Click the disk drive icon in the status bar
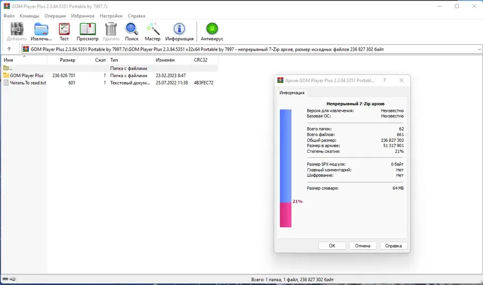The image size is (483, 285). pyautogui.click(x=5, y=279)
